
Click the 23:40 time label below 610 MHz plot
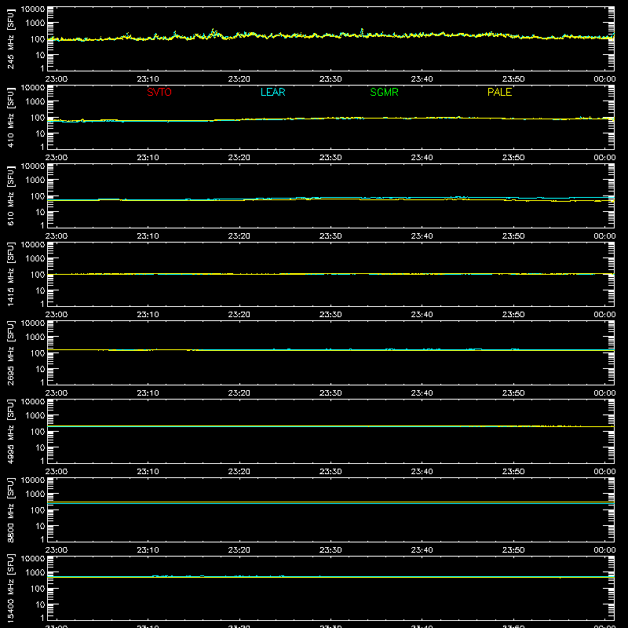[x=422, y=236]
